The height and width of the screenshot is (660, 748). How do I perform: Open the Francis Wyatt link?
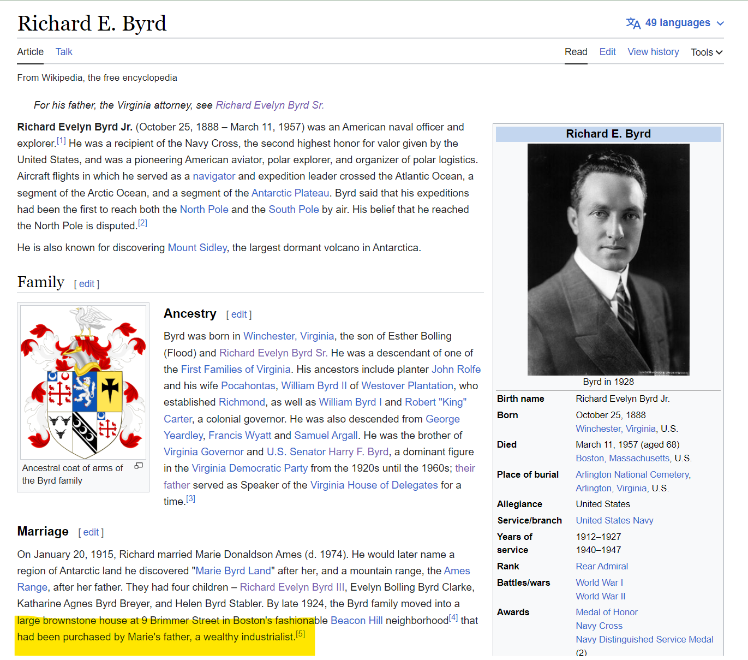click(240, 436)
